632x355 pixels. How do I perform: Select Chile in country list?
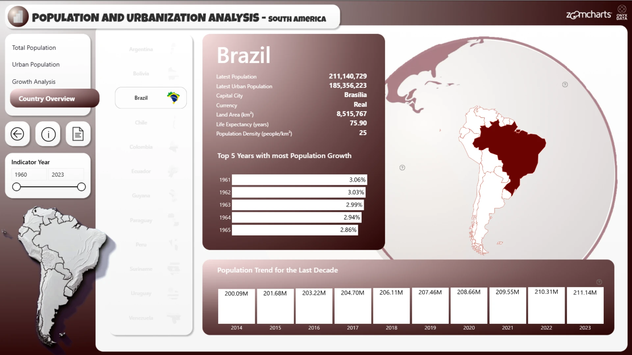click(151, 123)
